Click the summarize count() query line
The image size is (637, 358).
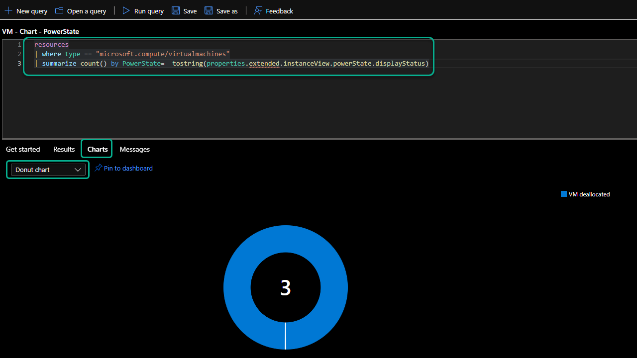(x=231, y=63)
